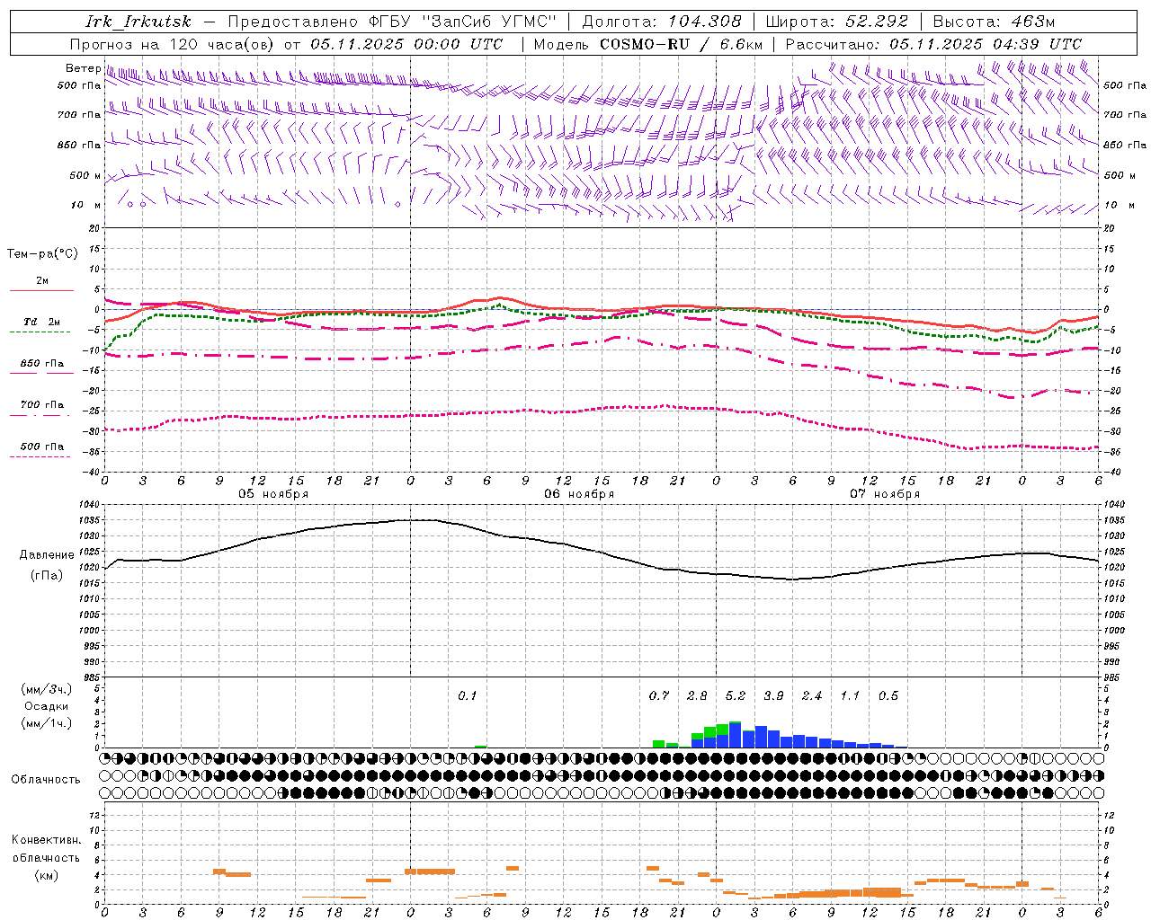Select the provider text "ЗапСиб УГМС"

(x=489, y=22)
